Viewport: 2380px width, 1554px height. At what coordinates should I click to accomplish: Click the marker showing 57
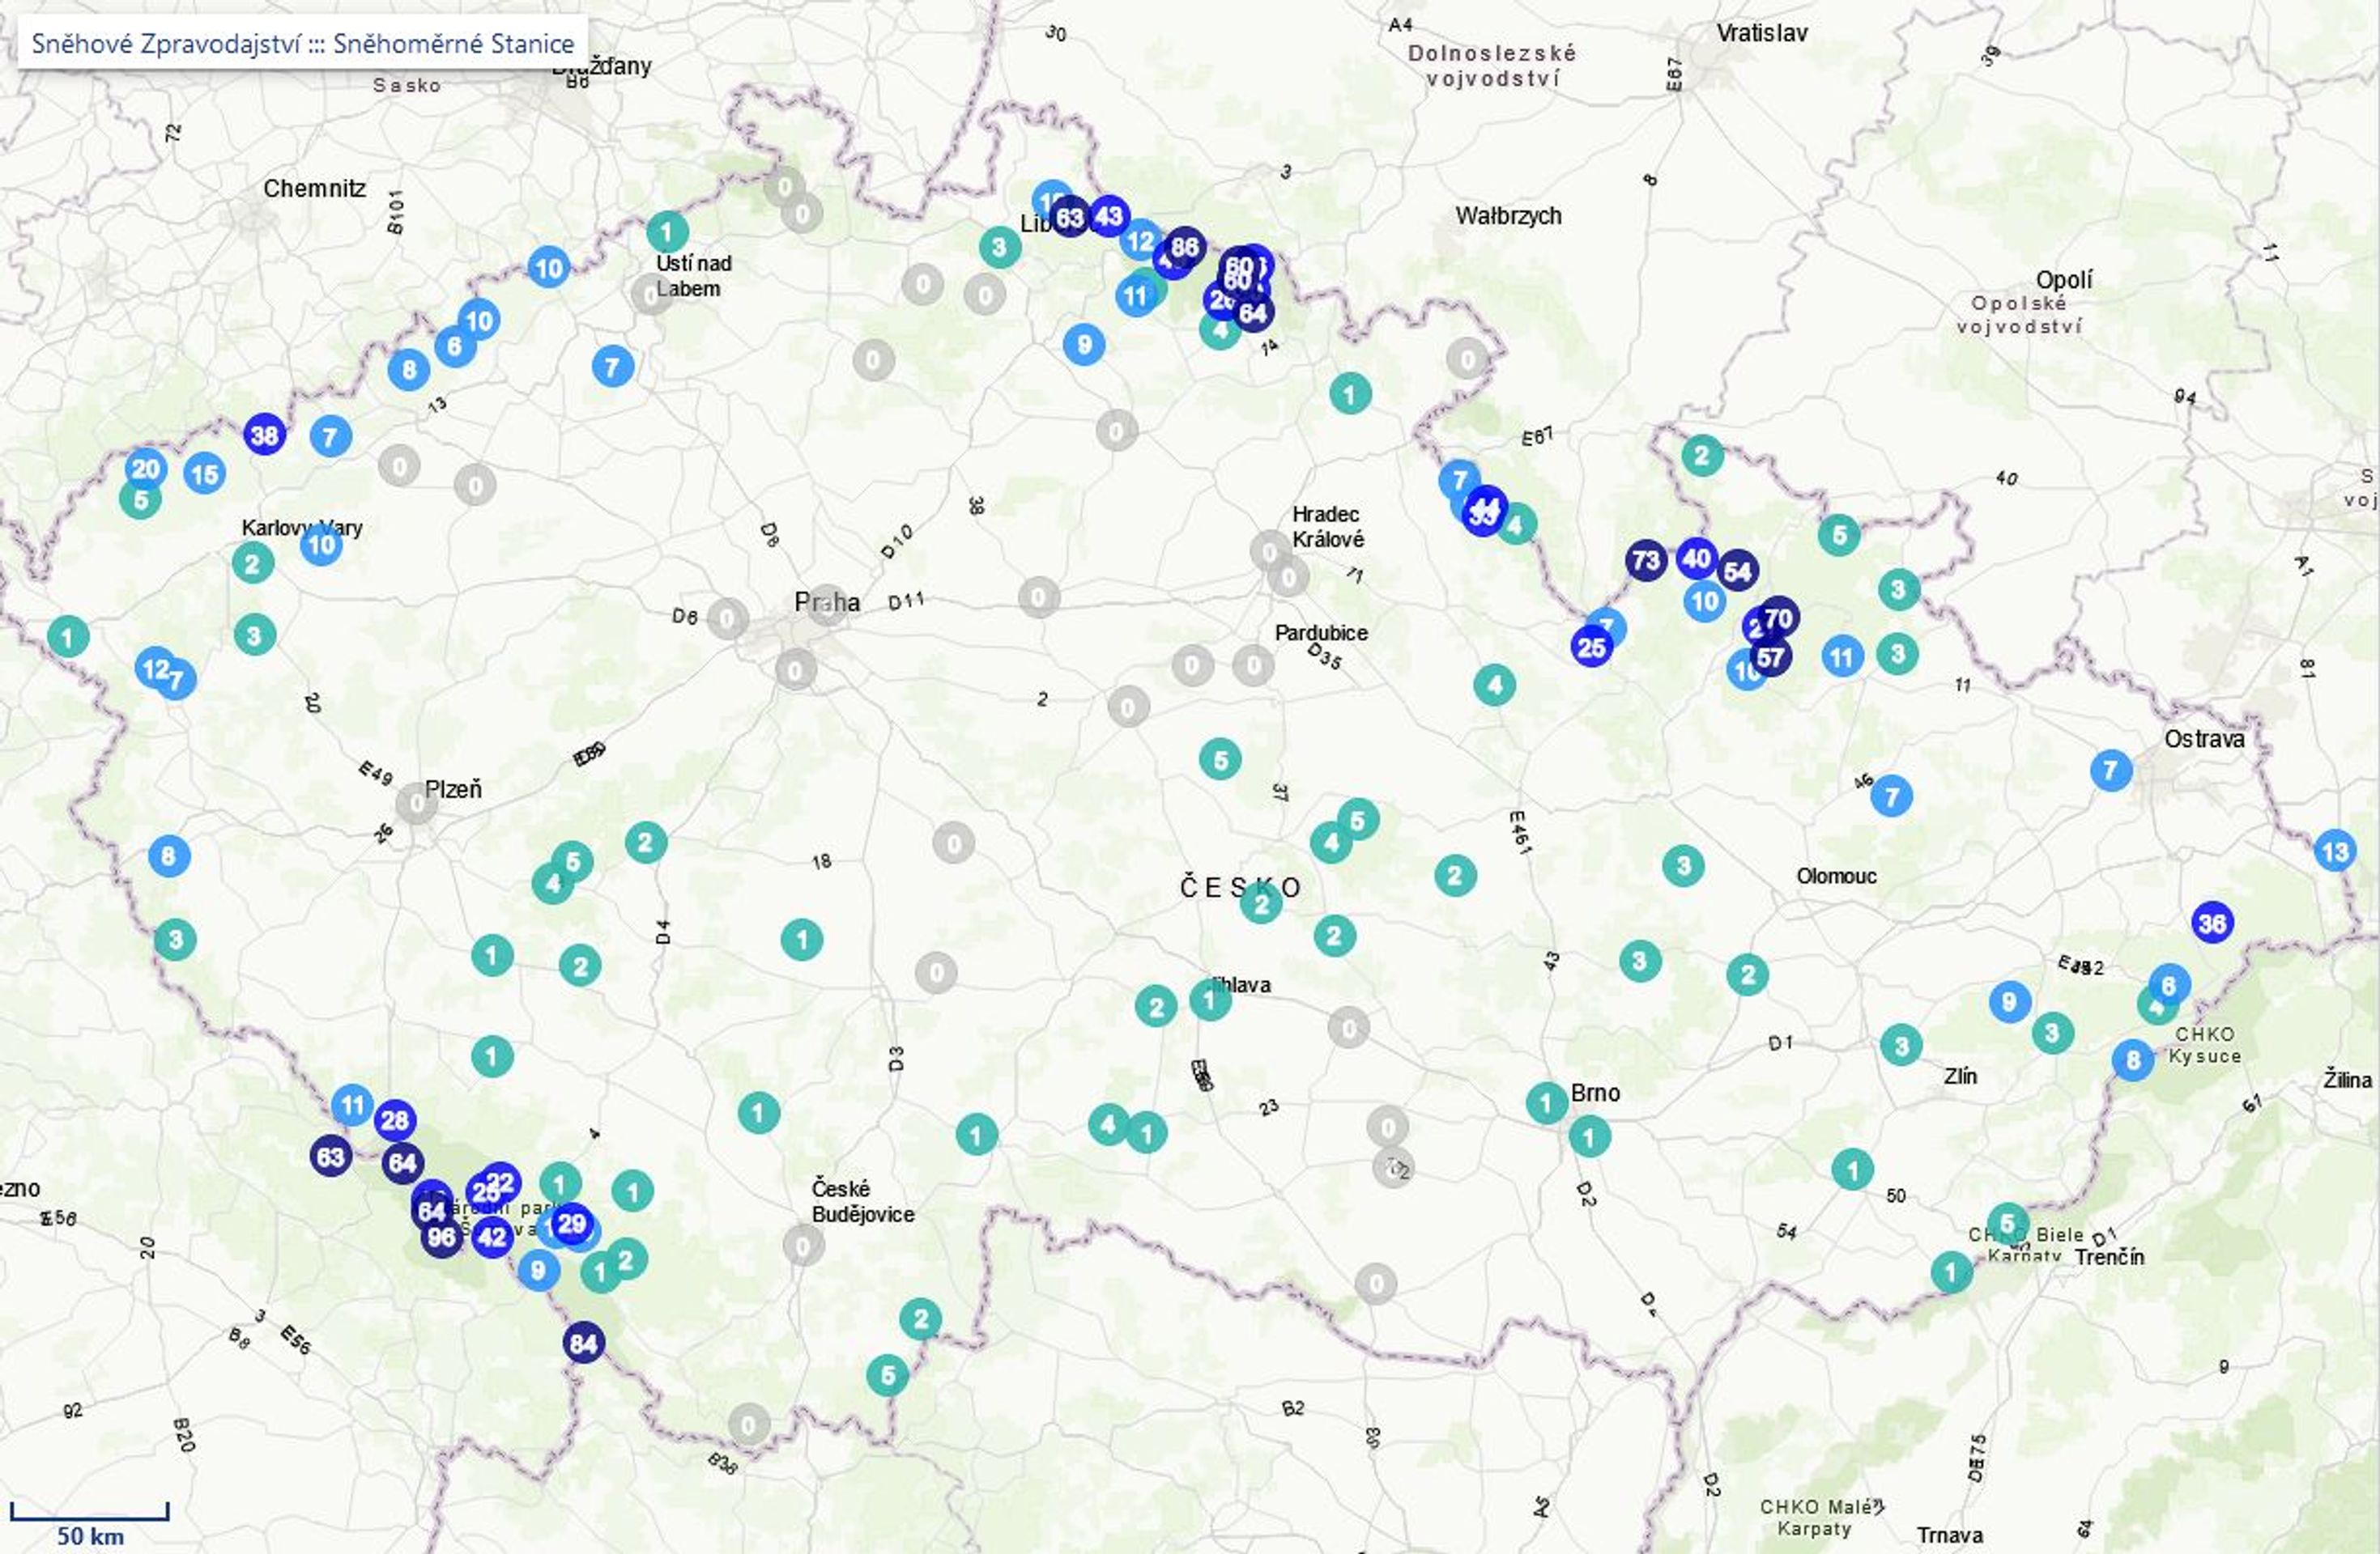click(x=1770, y=656)
